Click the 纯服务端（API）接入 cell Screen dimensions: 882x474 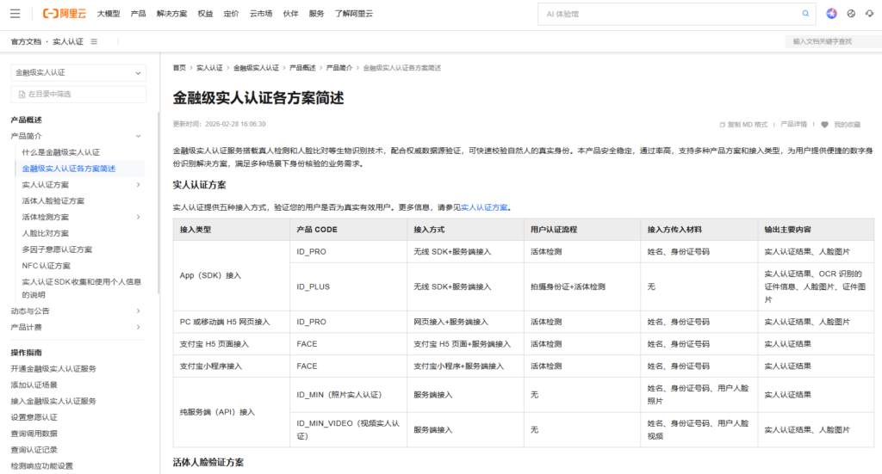coord(232,412)
